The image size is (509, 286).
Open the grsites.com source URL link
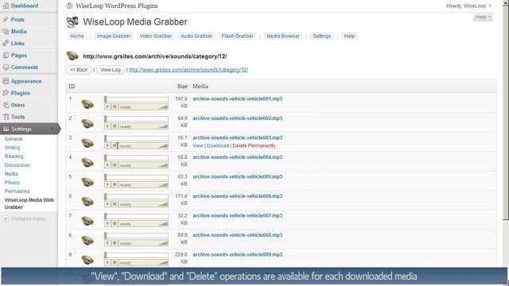click(188, 70)
